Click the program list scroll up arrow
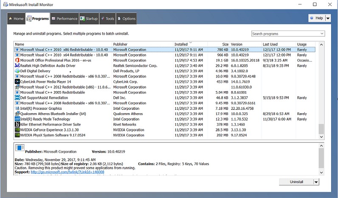Viewport: 338px width, 198px height. (x=321, y=45)
